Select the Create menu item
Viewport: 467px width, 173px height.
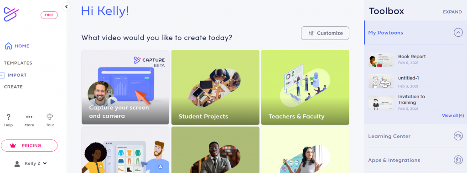(x=13, y=87)
